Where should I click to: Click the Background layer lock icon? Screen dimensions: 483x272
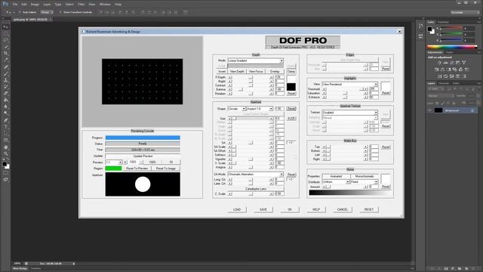coord(472,110)
